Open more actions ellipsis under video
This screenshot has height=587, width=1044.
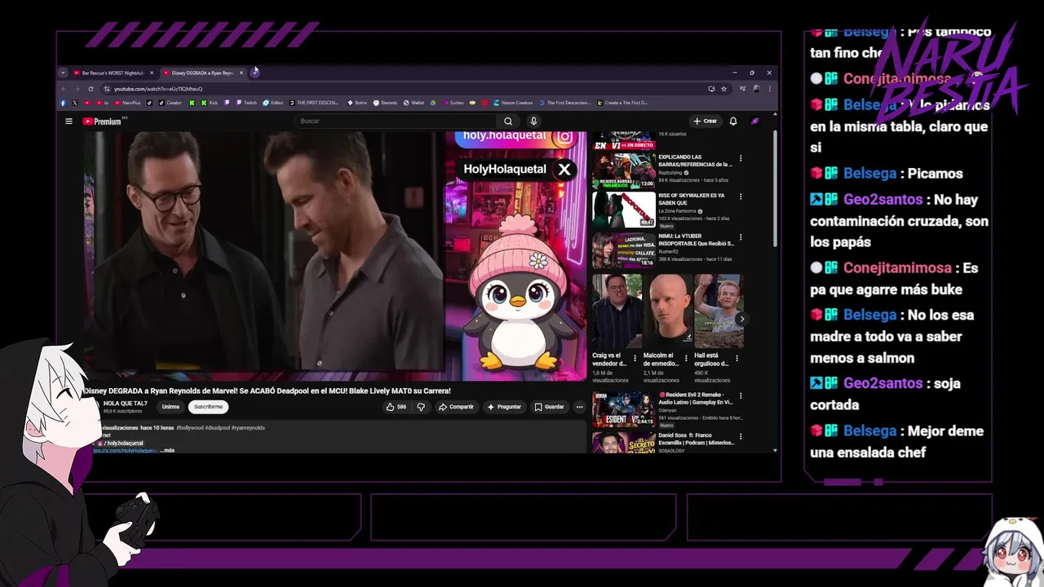(580, 407)
